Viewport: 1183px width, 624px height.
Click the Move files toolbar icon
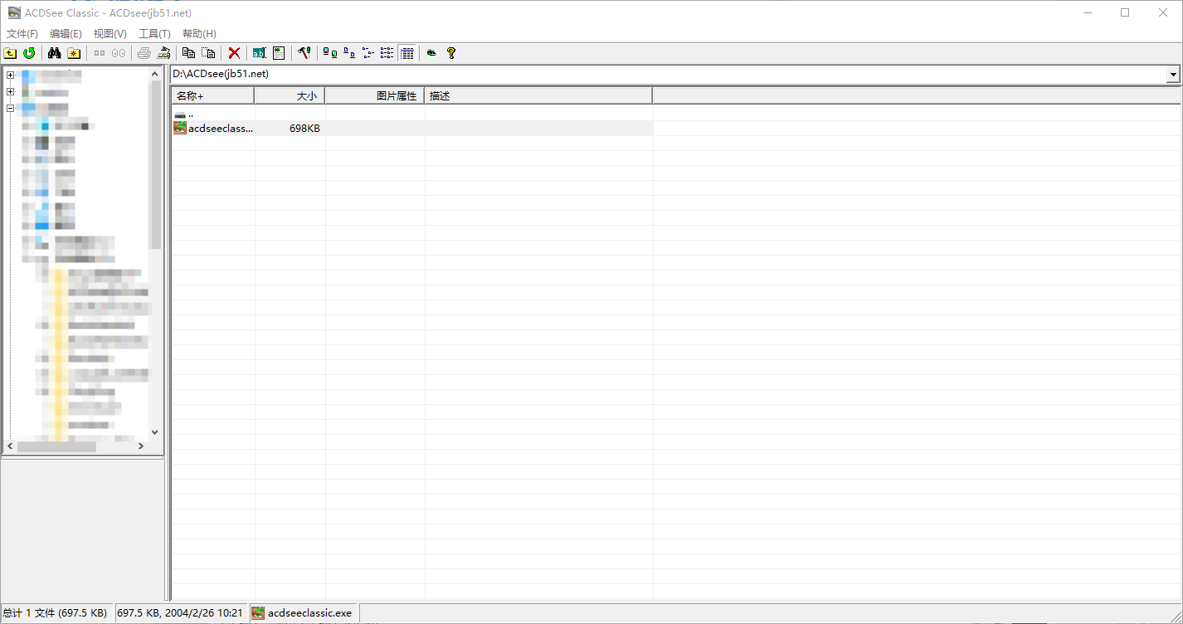coord(209,53)
